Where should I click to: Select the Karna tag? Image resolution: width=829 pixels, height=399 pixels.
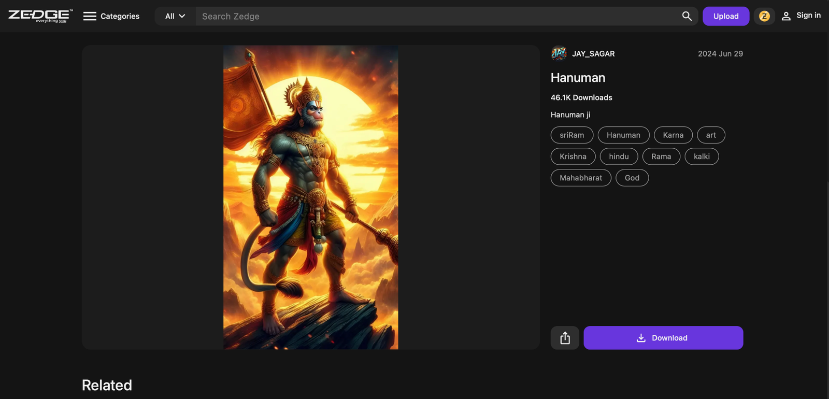pos(673,135)
